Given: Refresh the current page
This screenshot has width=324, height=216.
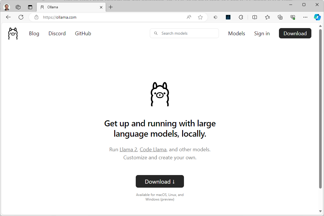Looking at the screenshot, I should (21, 17).
